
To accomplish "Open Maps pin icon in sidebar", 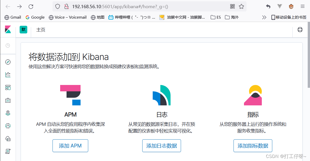I will point(8,113).
